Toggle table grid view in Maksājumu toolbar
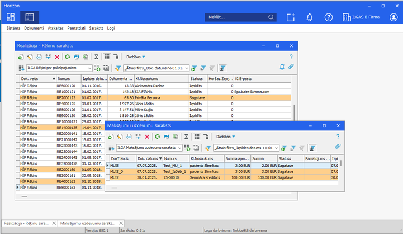The image size is (403, 234). coord(197,137)
